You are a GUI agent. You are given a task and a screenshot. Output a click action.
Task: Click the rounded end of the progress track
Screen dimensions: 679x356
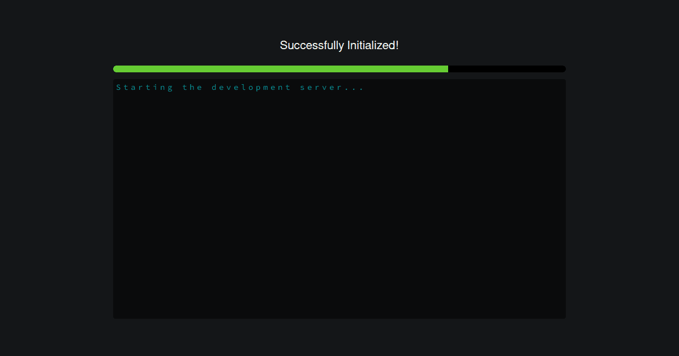[x=563, y=69]
